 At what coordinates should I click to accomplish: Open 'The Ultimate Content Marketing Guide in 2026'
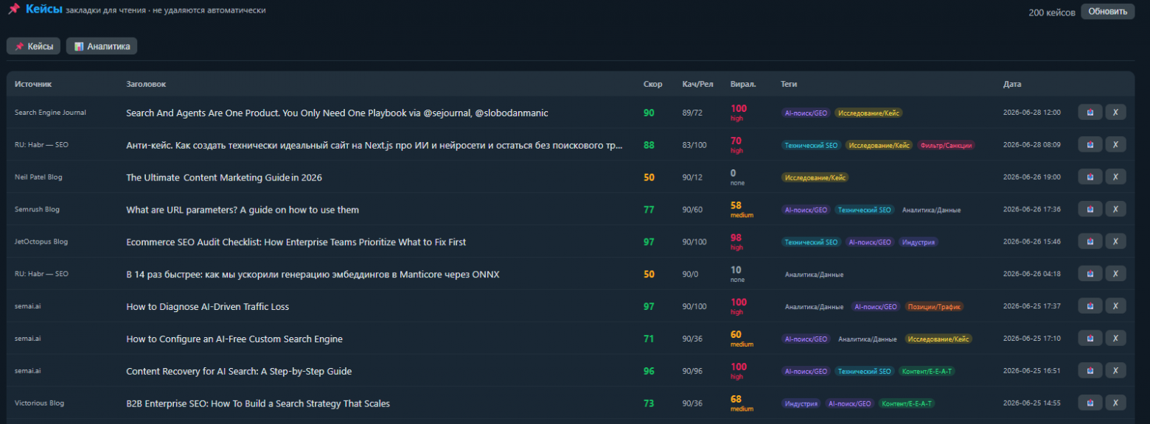click(224, 177)
